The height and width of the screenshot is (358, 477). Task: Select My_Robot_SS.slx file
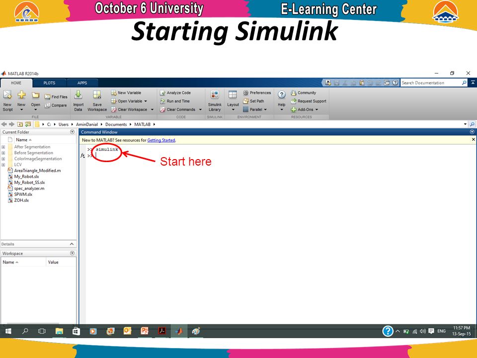click(29, 182)
